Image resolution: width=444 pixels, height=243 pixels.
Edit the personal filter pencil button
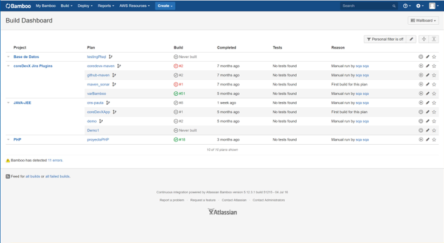point(411,39)
